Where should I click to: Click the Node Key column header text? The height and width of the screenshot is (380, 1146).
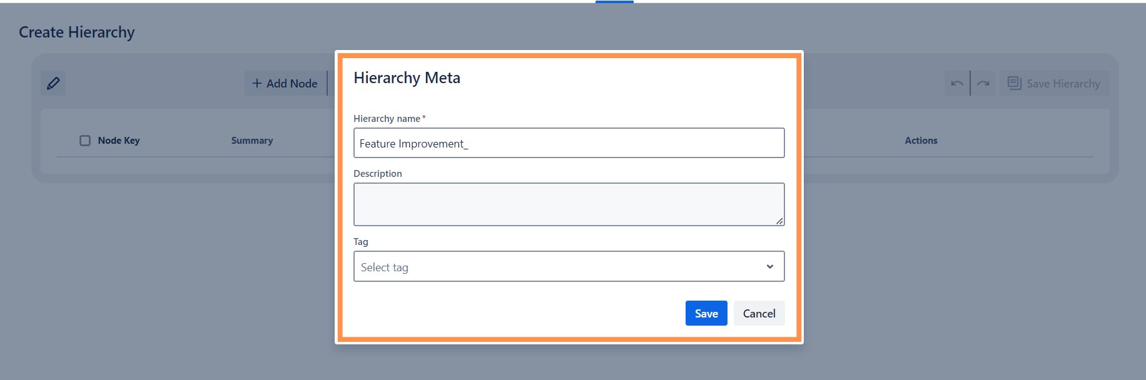[x=119, y=141]
